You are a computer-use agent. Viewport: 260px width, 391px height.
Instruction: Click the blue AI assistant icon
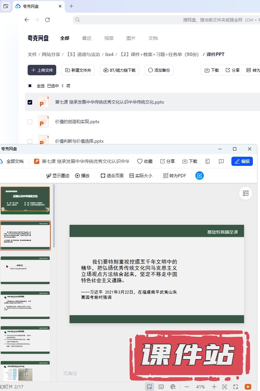click(x=200, y=176)
